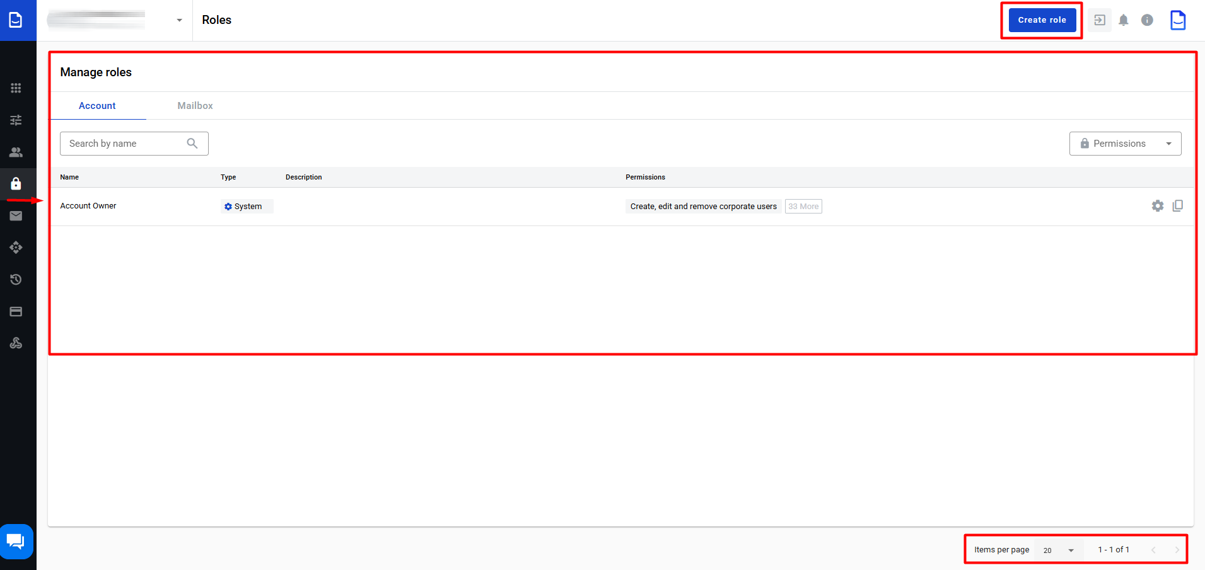1205x570 pixels.
Task: Click the info icon in header
Action: (1147, 20)
